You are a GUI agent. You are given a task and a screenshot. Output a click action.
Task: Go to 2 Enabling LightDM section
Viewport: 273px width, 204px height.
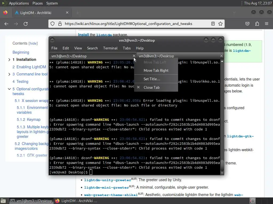(29, 67)
